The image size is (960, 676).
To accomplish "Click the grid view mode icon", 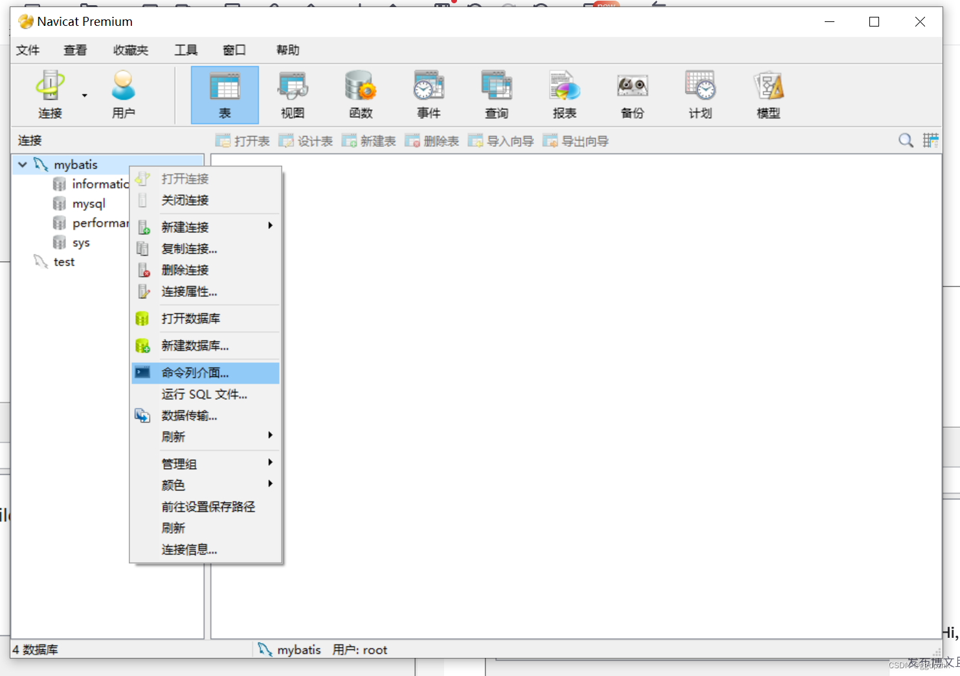I will pyautogui.click(x=930, y=140).
